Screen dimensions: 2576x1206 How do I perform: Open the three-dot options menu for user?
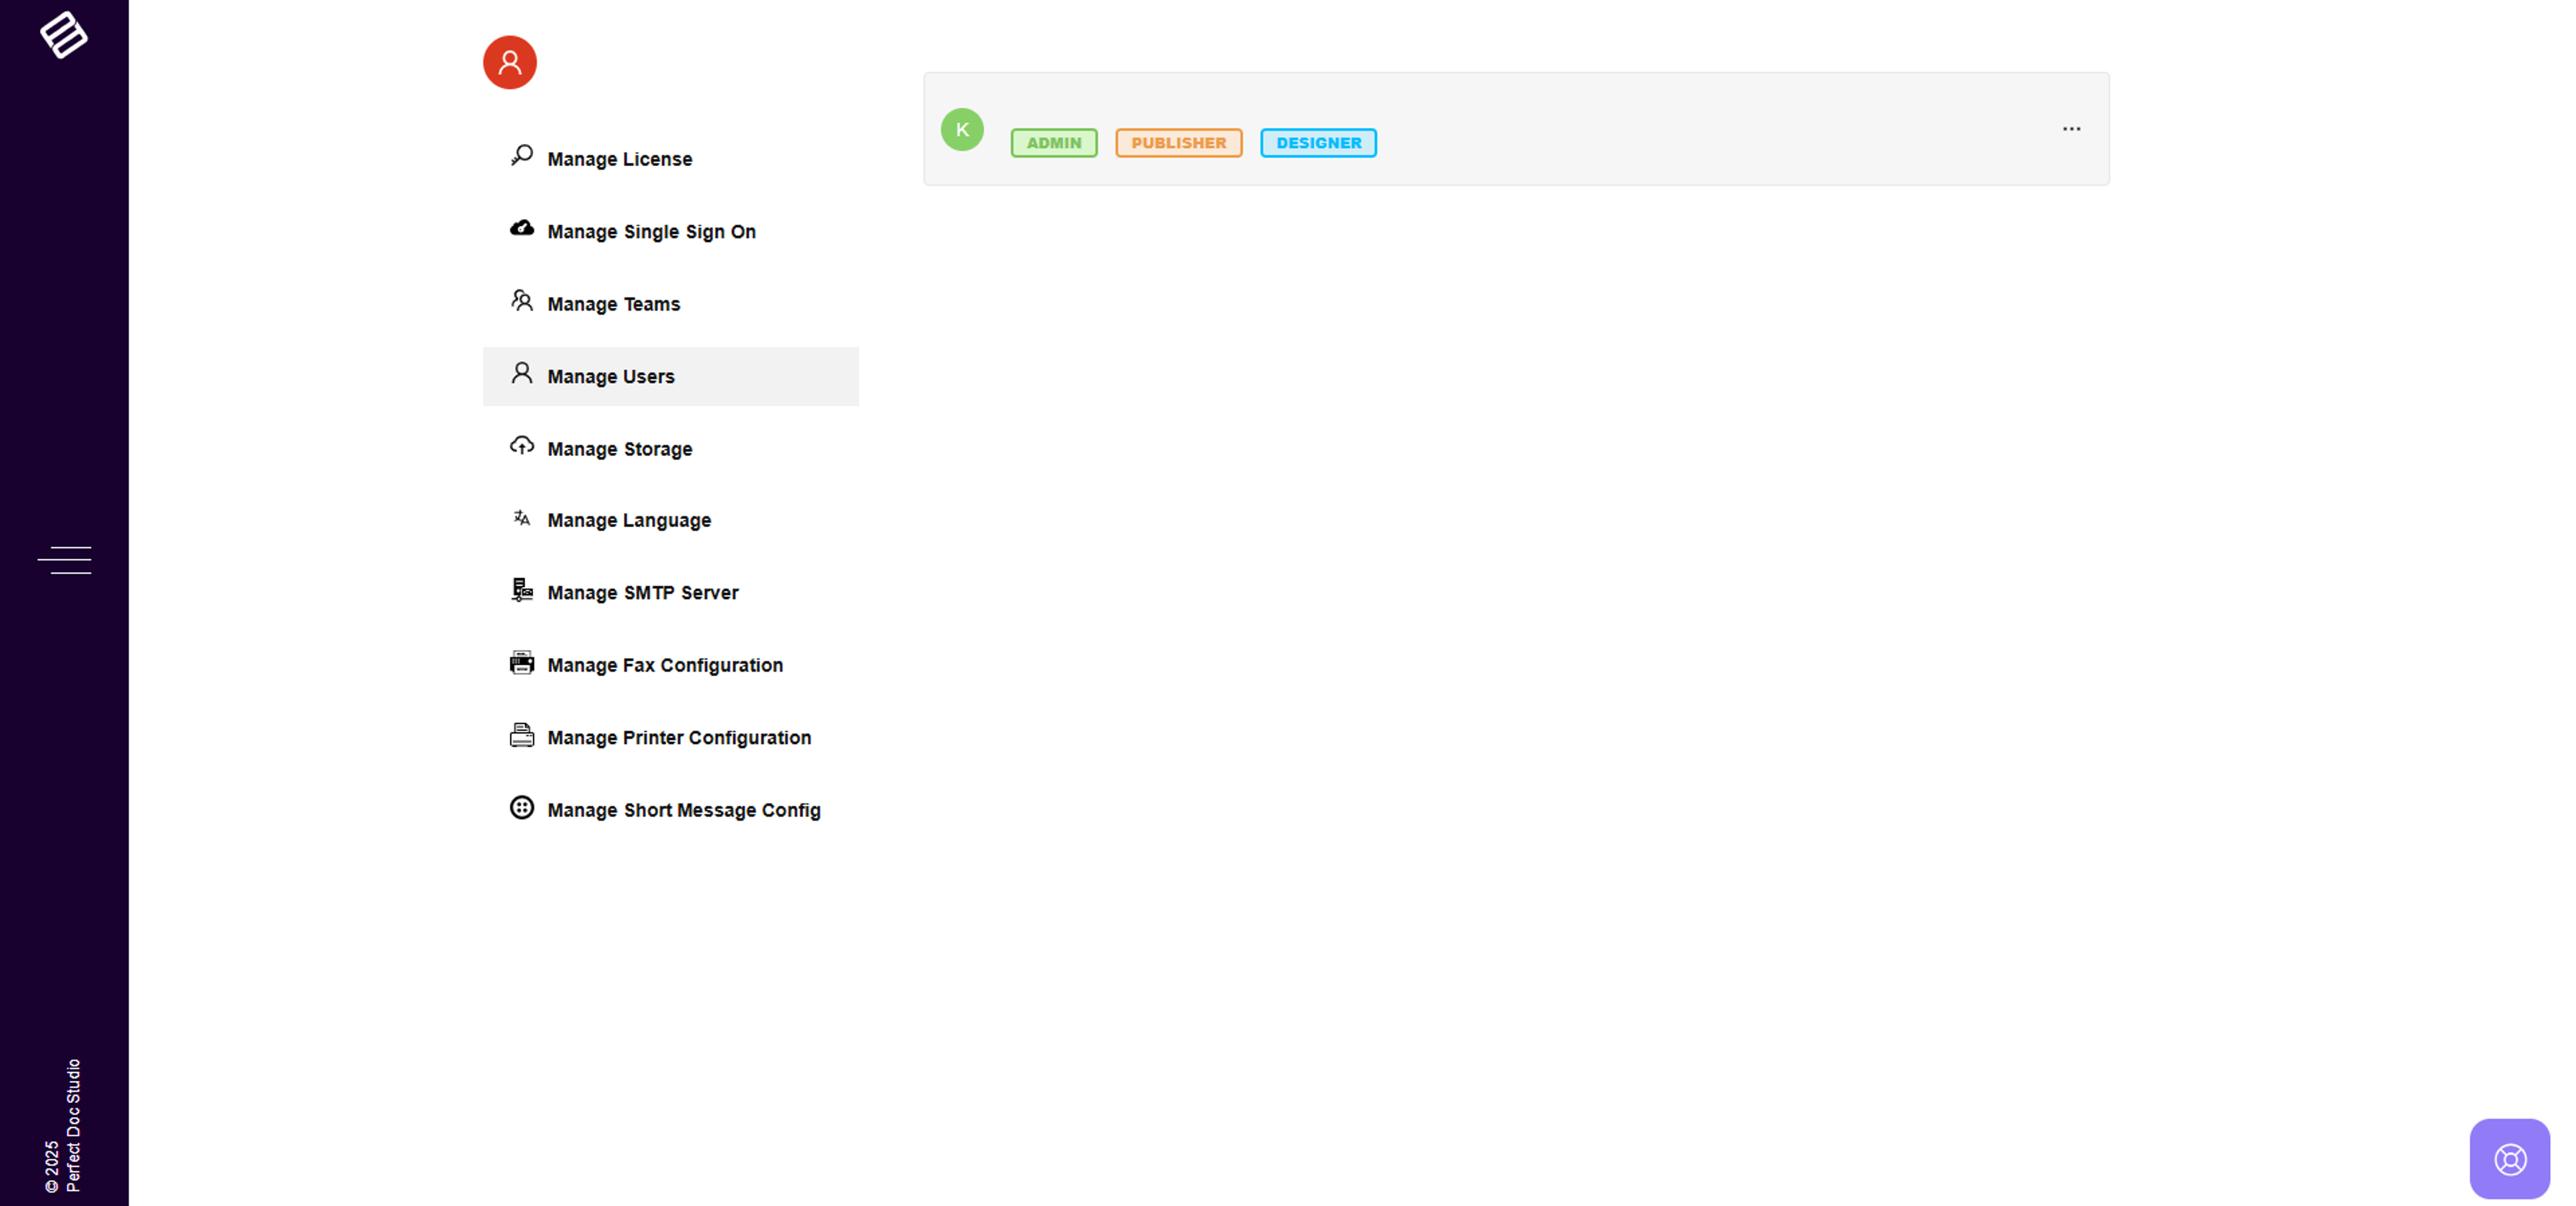[x=2071, y=129]
